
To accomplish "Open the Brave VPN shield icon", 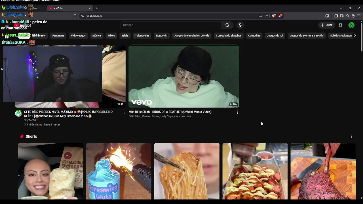I will click(x=353, y=16).
